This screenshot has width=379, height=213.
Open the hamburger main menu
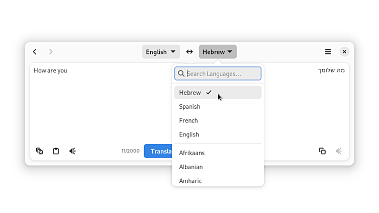pyautogui.click(x=328, y=52)
